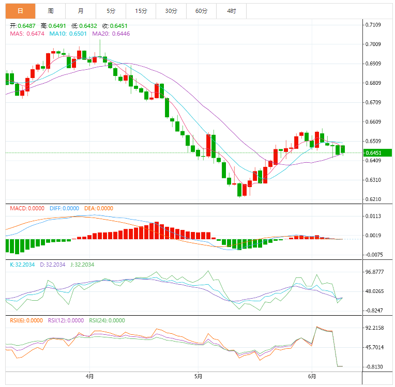
Task: Click the J:32.2034 KDJ label
Action: pos(82,265)
